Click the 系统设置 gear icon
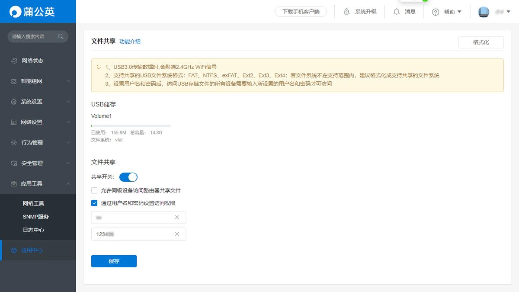This screenshot has height=292, width=519. [13, 102]
